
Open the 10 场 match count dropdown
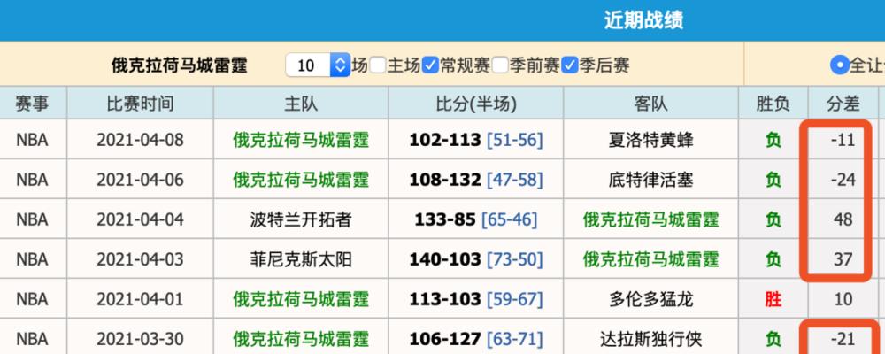318,65
